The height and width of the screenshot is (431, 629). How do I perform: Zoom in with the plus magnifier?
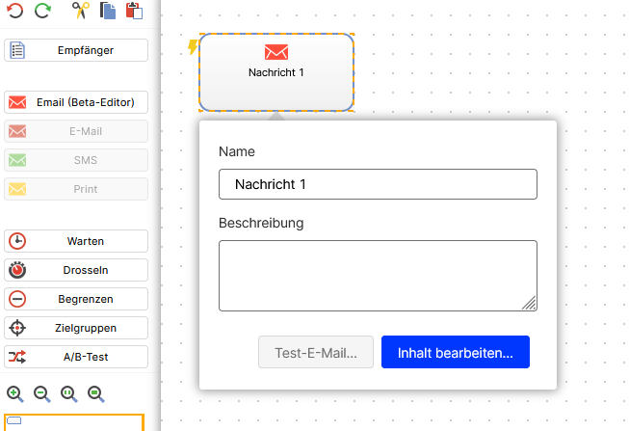pyautogui.click(x=15, y=393)
